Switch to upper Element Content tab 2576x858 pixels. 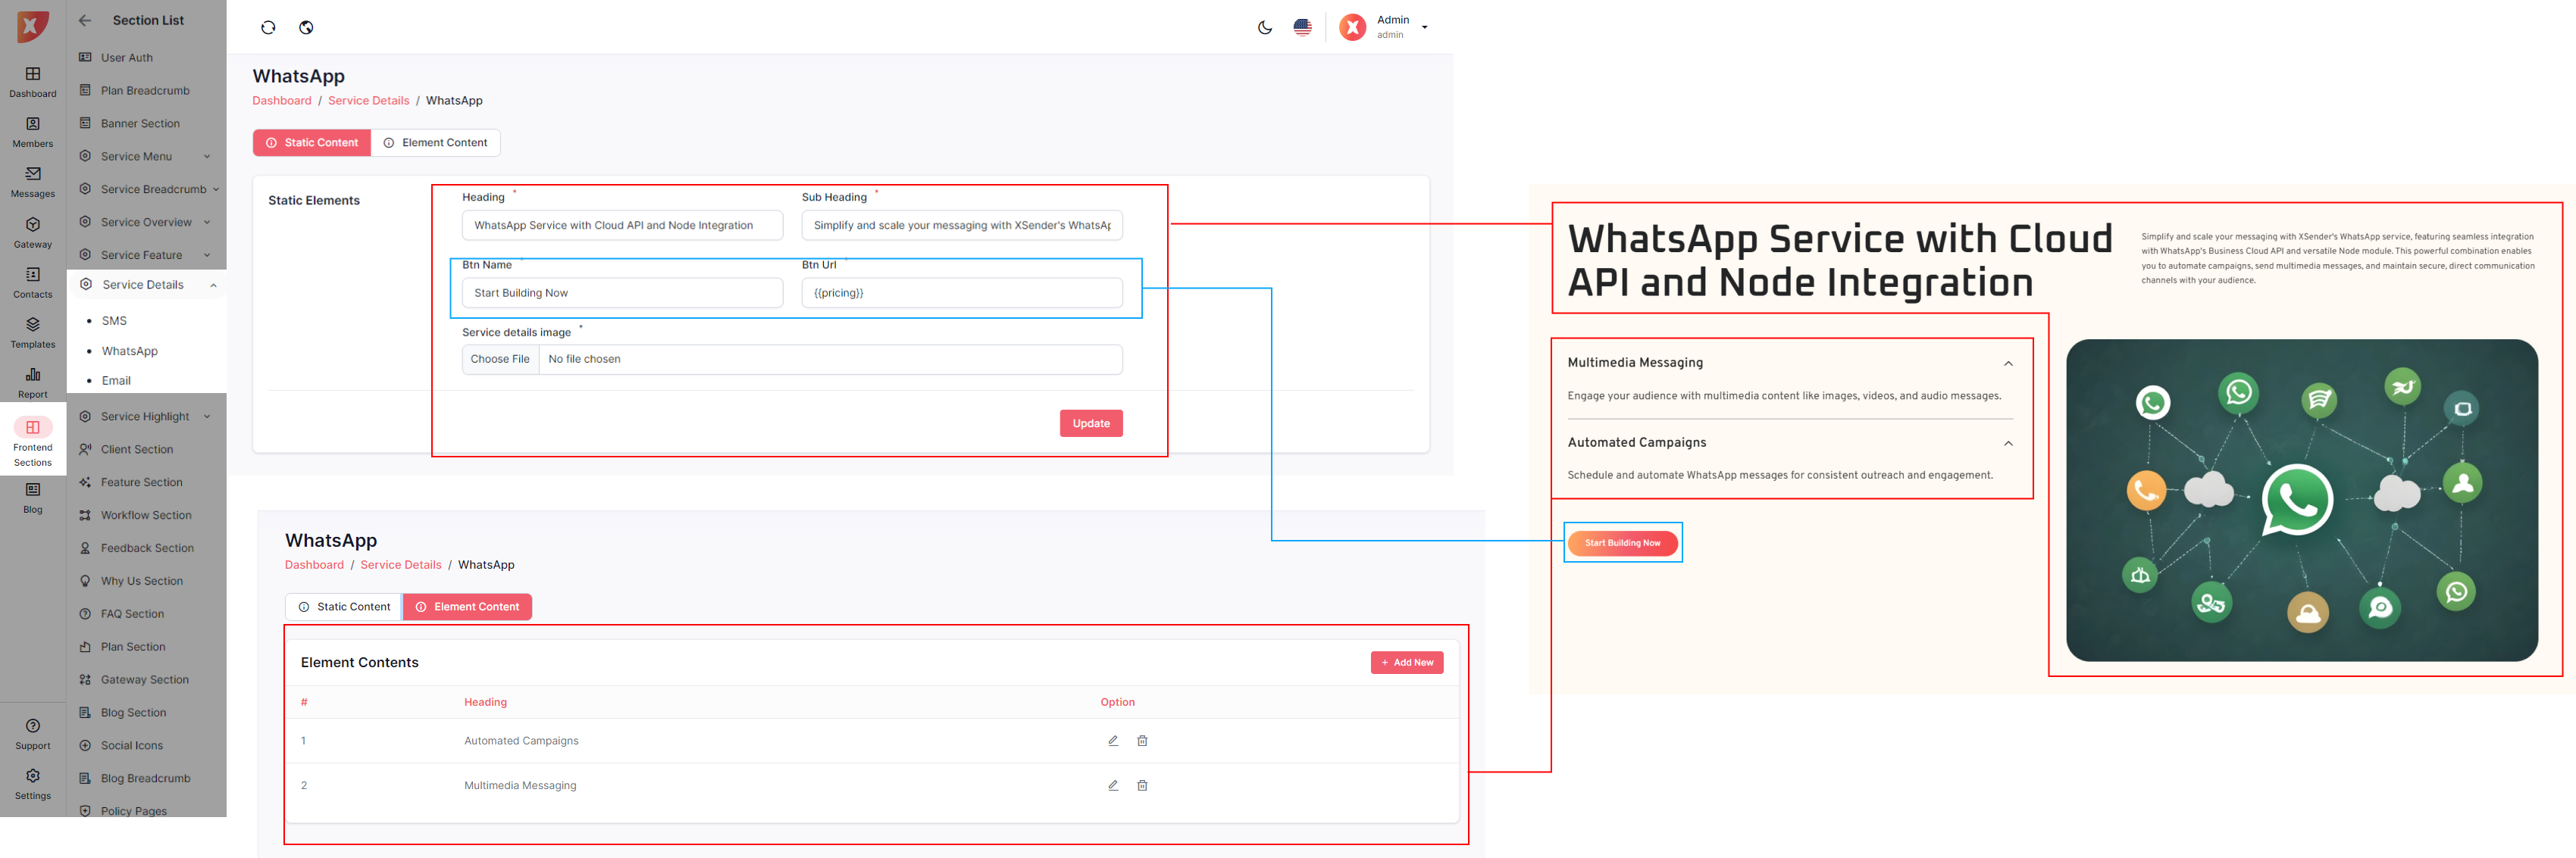[x=436, y=143]
